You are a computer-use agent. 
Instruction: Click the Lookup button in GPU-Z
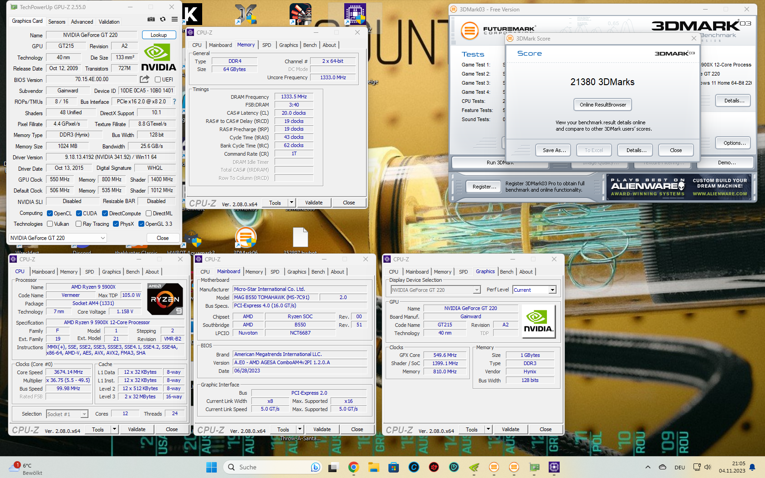158,35
